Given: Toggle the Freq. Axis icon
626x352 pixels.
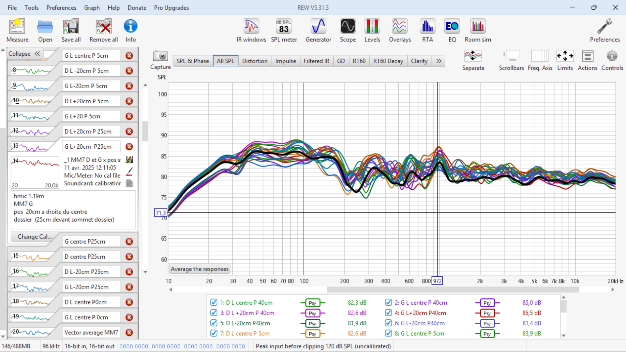Looking at the screenshot, I should tap(540, 60).
